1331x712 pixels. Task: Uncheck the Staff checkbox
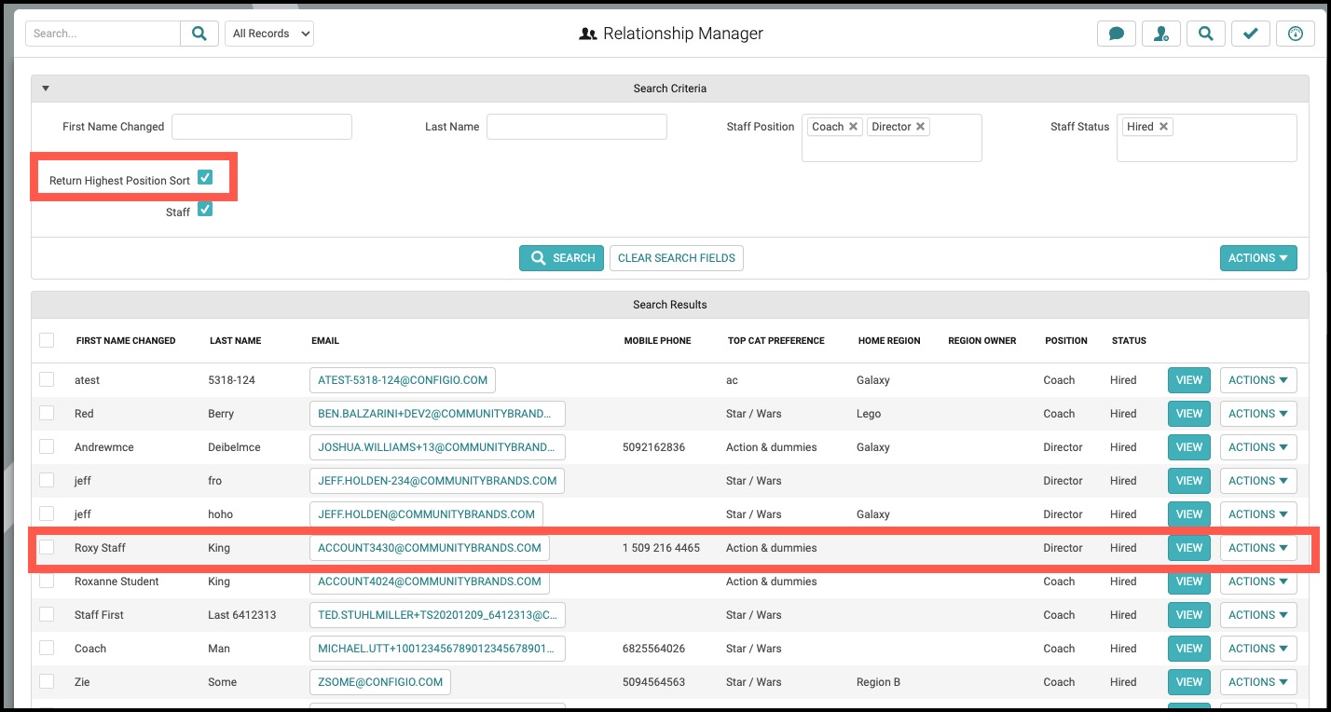[x=205, y=209]
